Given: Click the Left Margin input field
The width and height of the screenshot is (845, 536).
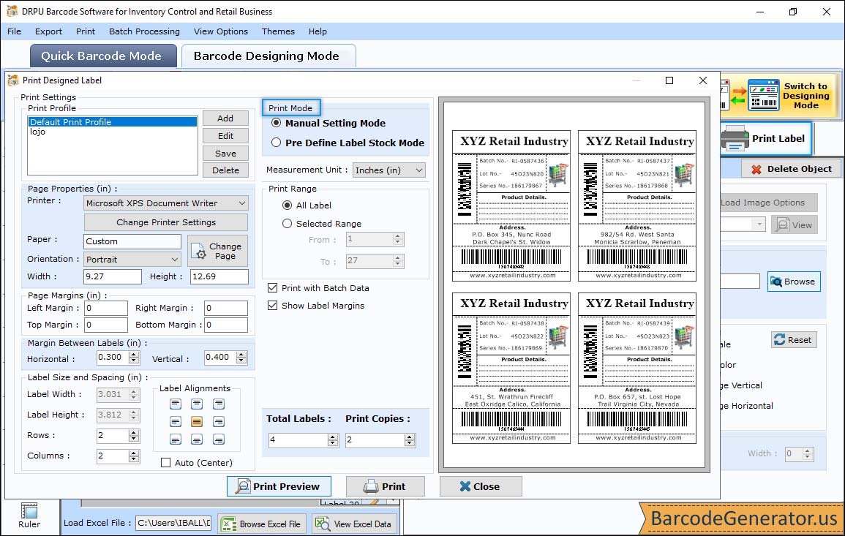Looking at the screenshot, I should [x=105, y=308].
